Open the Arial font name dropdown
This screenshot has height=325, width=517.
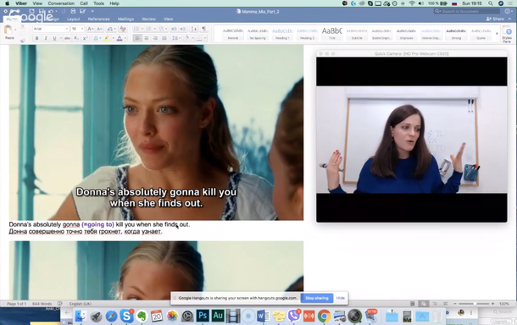(51, 29)
